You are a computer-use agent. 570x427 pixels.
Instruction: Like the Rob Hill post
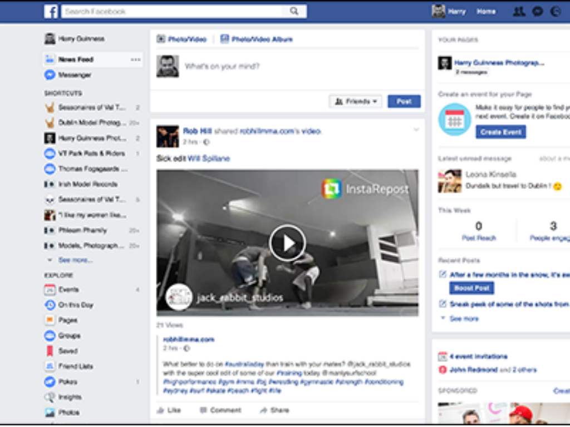point(169,410)
